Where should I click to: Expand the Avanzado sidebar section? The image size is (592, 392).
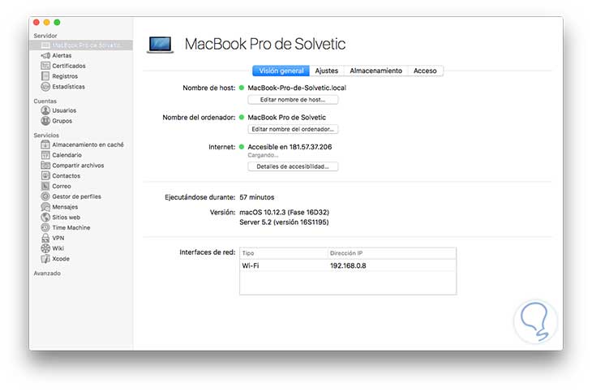(47, 274)
